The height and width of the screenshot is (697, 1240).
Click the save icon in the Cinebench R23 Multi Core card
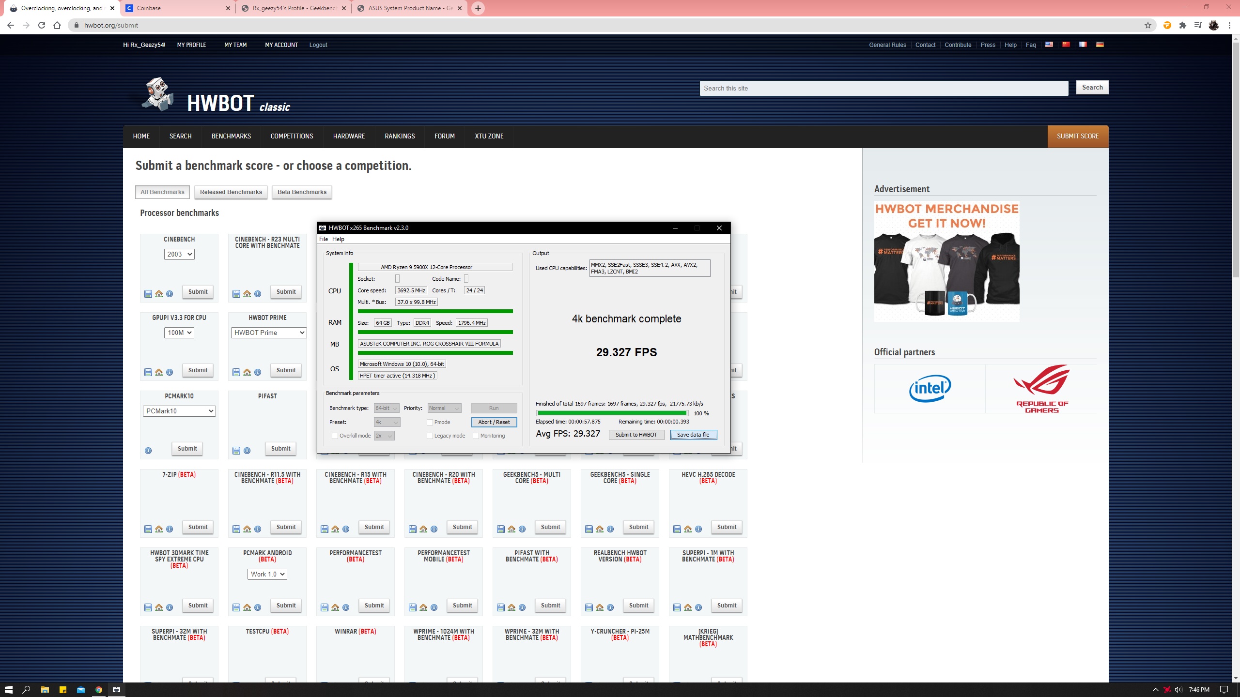(236, 294)
